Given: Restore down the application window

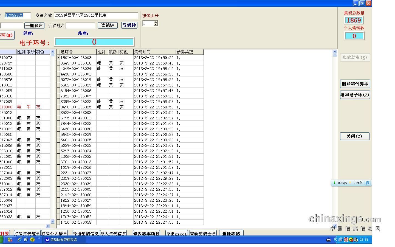Looking at the screenshot, I should (362, 3).
